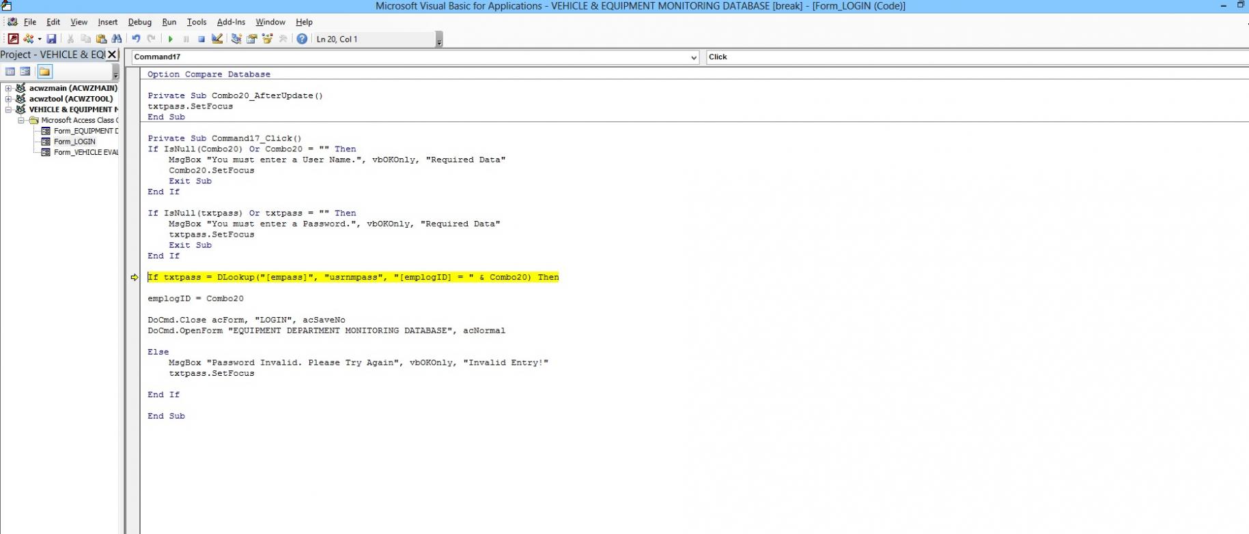Open toolbar options overflow arrow
Image resolution: width=1249 pixels, height=534 pixels.
439,40
